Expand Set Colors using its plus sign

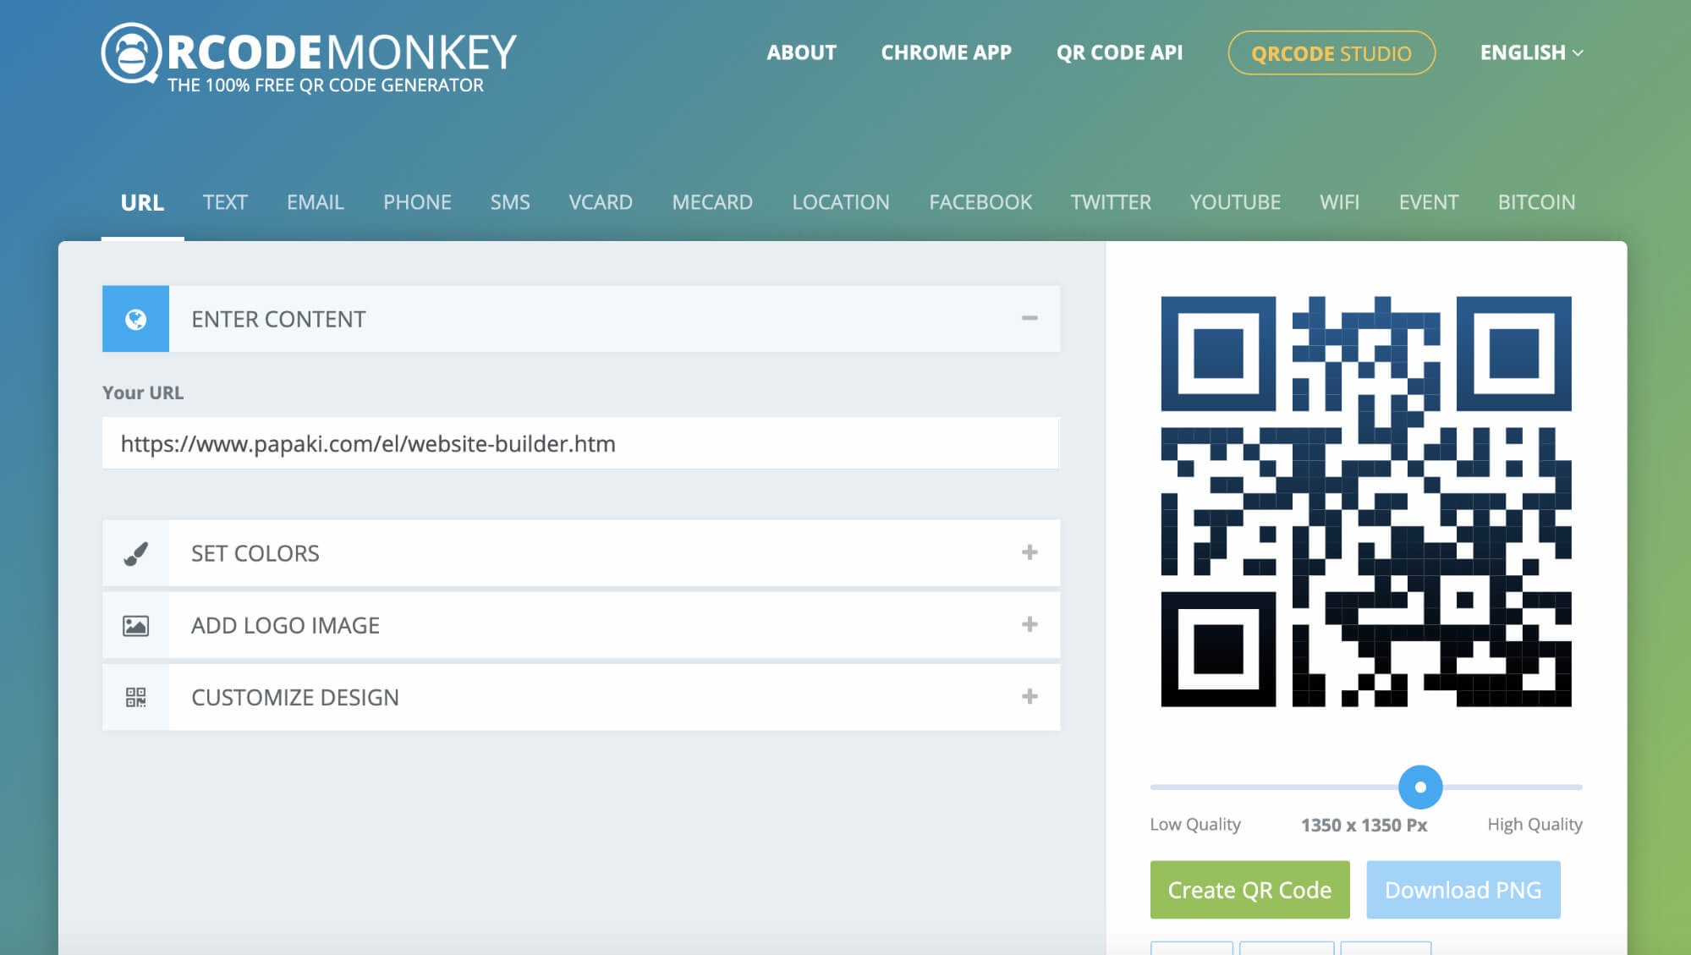tap(1029, 552)
